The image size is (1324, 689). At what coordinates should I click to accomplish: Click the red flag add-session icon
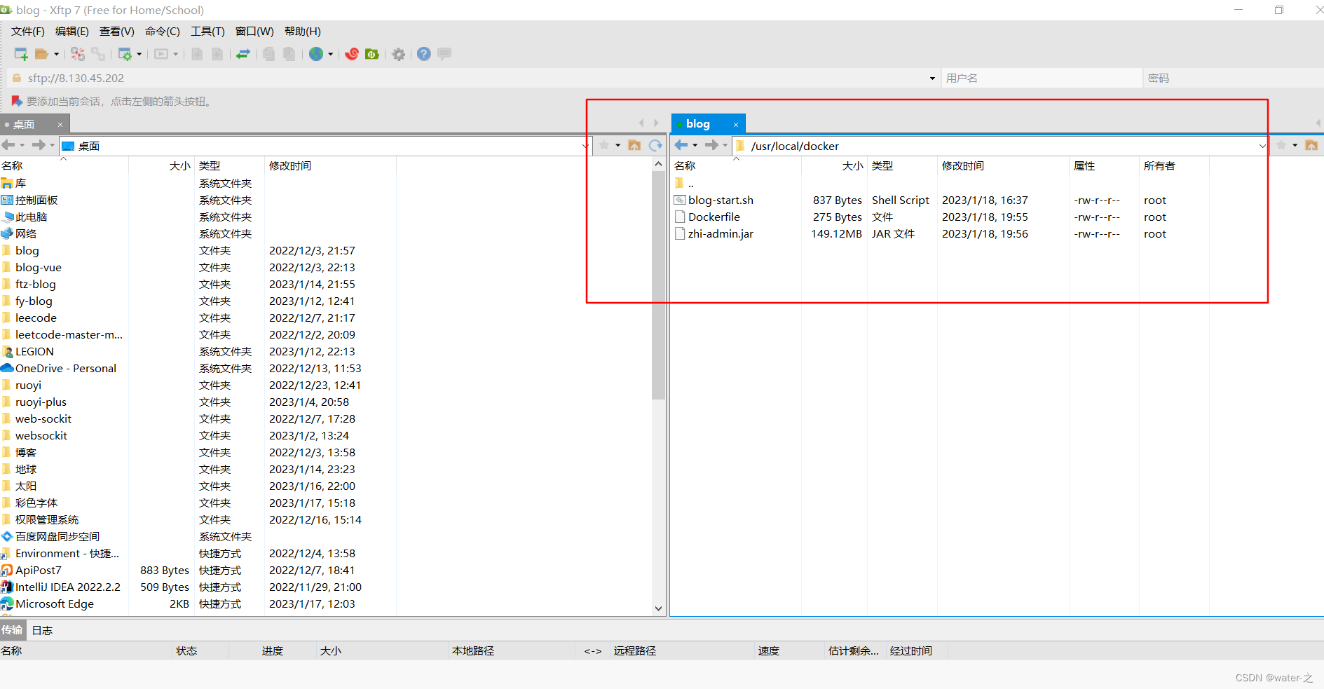(x=17, y=102)
